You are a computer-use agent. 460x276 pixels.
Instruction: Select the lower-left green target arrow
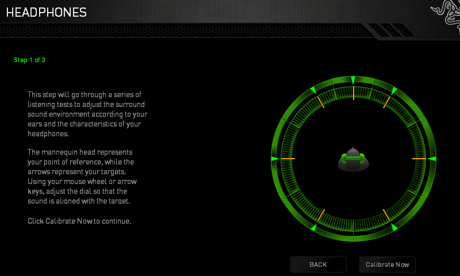coord(313,227)
